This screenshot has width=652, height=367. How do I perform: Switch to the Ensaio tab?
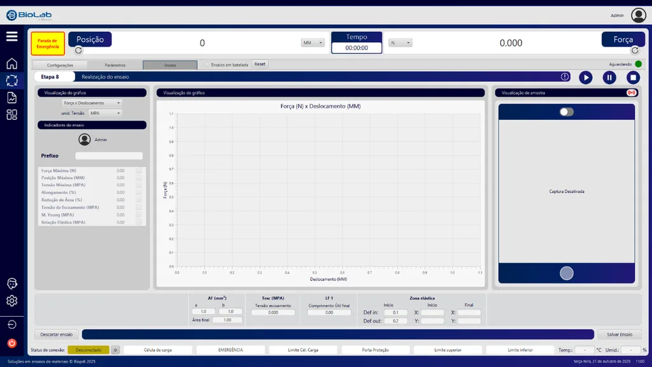(170, 65)
